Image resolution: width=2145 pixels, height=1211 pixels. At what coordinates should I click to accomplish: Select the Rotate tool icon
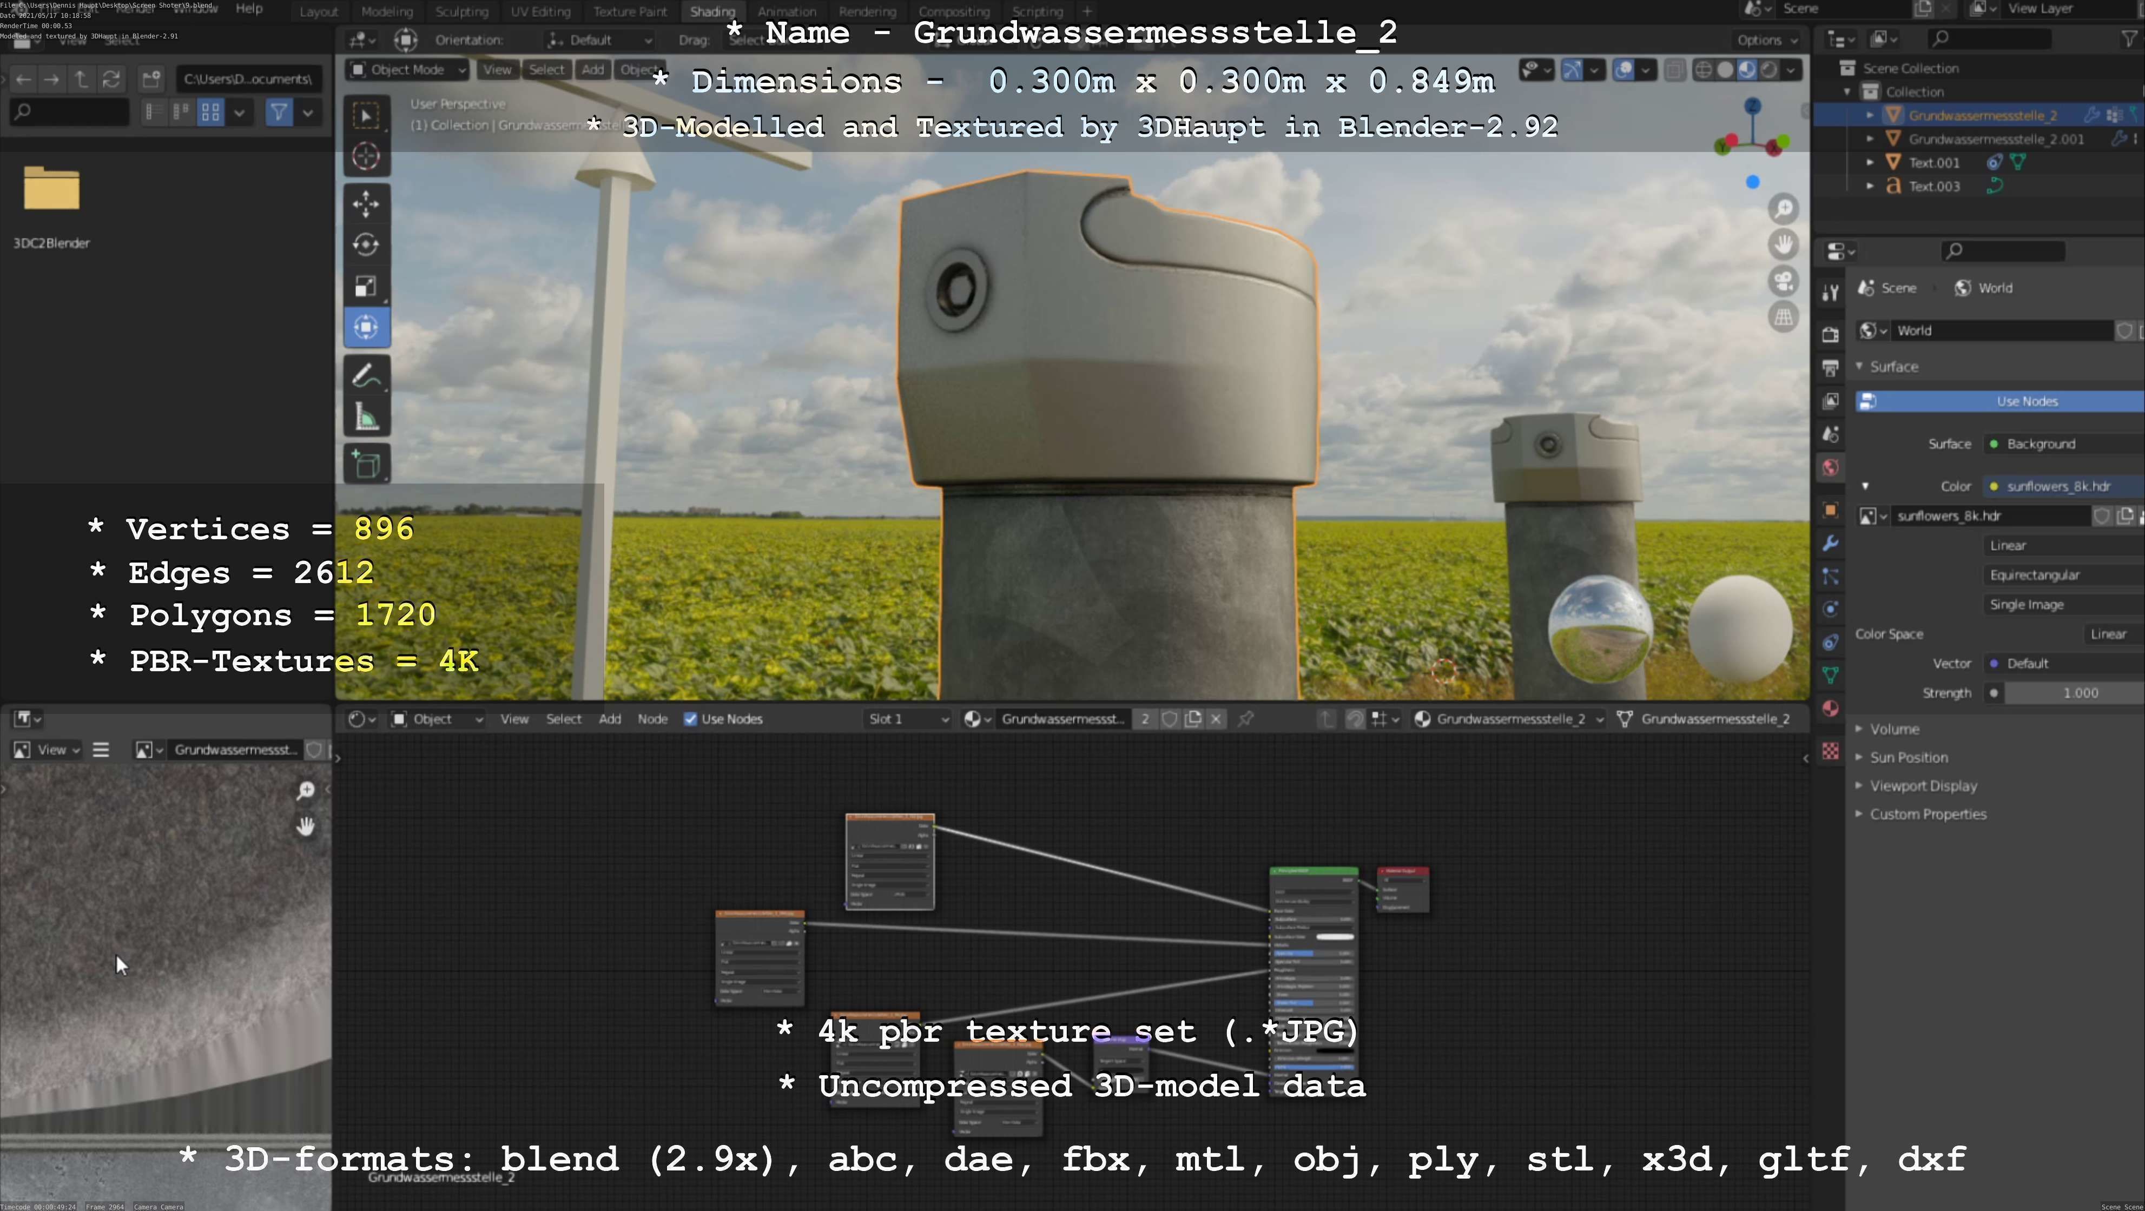coord(366,244)
